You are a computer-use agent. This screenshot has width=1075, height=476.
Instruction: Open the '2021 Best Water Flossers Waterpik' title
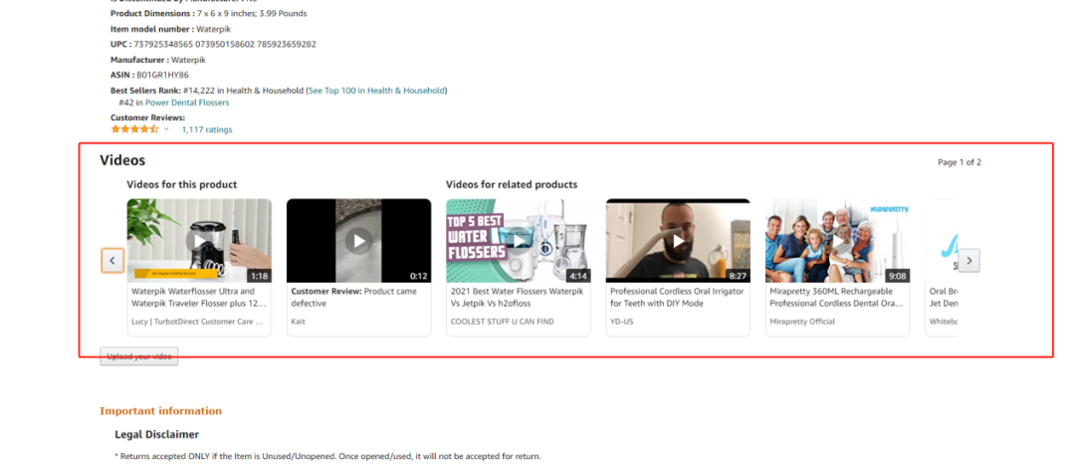click(x=517, y=297)
